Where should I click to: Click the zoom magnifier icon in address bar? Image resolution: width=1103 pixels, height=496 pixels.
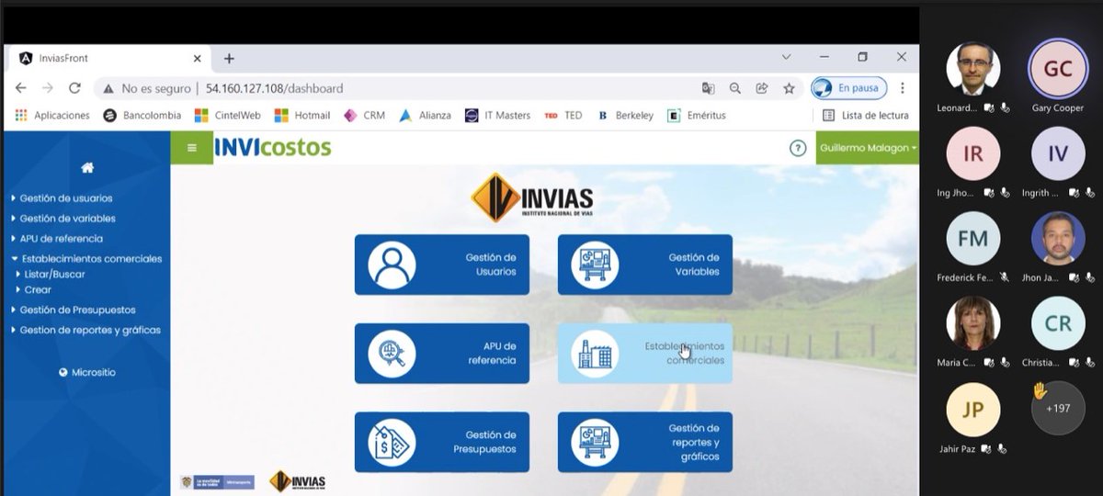pos(735,88)
